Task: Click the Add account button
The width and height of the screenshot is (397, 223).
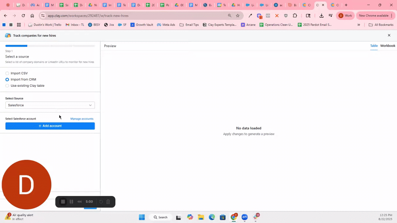Action: point(50,126)
